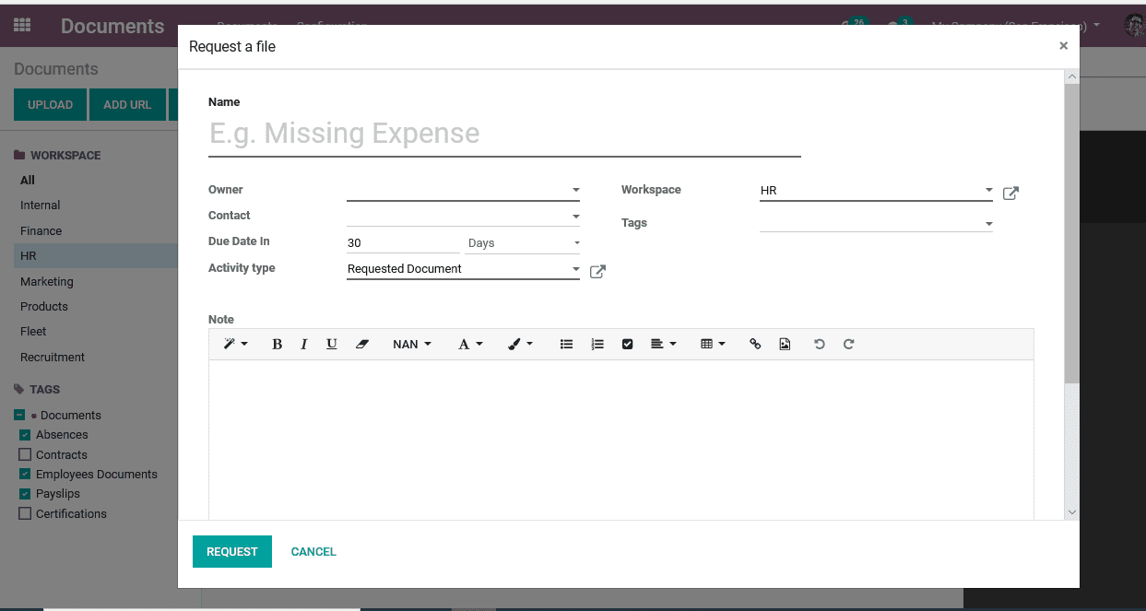Close the Request a file dialog
This screenshot has height=611, width=1146.
pyautogui.click(x=1063, y=45)
